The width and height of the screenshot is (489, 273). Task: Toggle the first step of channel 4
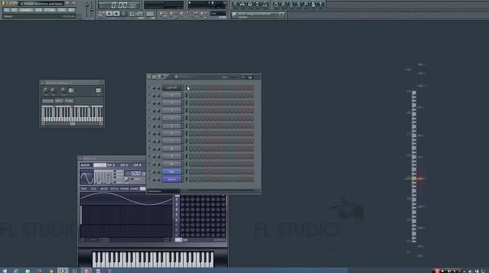click(x=191, y=118)
